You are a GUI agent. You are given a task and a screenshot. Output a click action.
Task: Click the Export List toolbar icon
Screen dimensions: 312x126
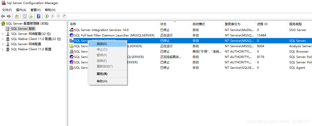(30, 16)
